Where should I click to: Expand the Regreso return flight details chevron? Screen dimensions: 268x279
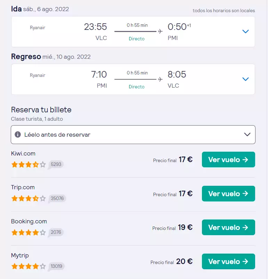coord(245,79)
